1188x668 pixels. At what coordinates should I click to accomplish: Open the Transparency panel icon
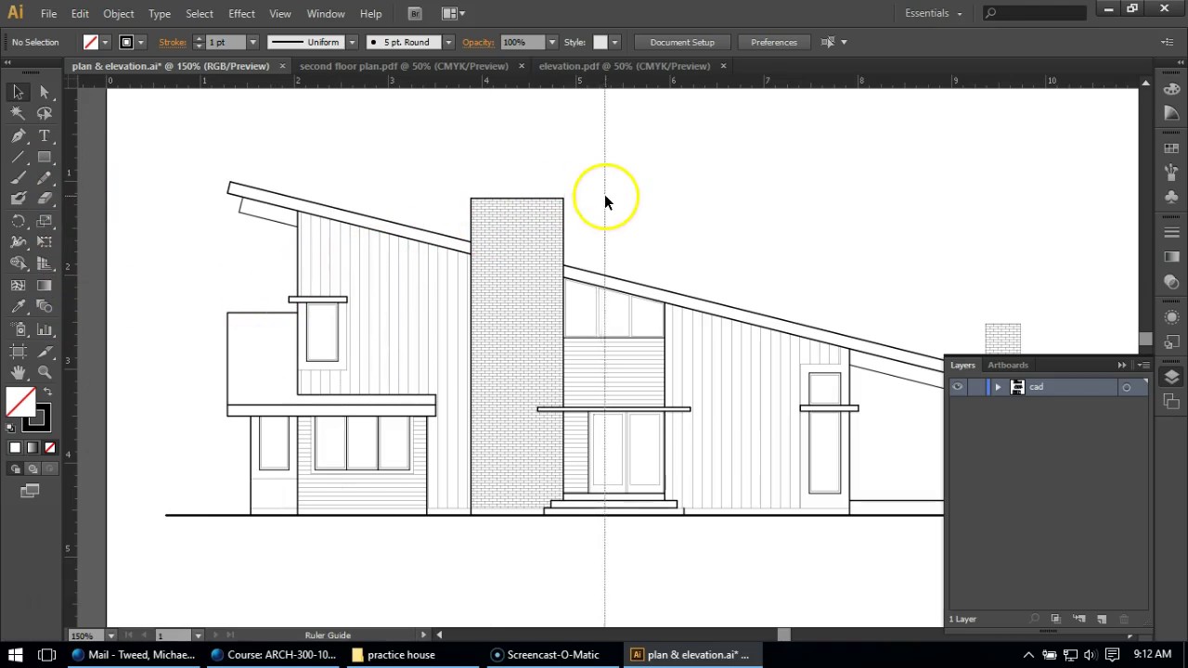pyautogui.click(x=1171, y=282)
